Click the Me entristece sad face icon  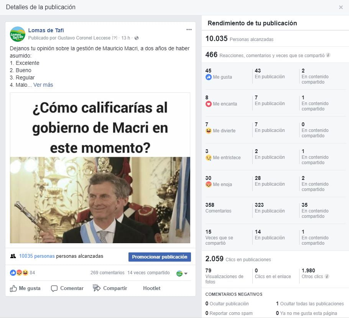pos(209,158)
